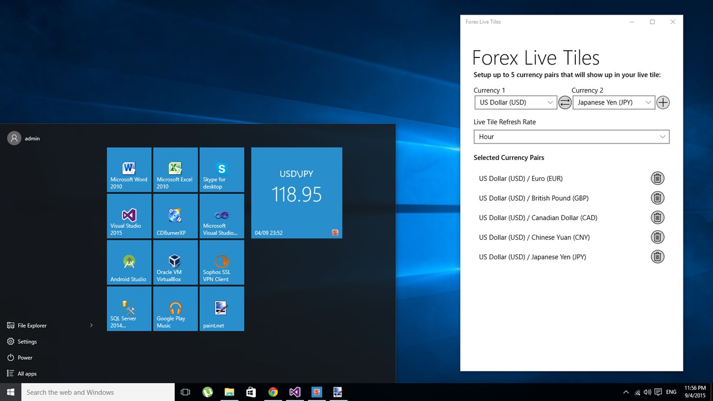The height and width of the screenshot is (401, 713).
Task: Click the USD\JPY live tile
Action: (x=296, y=193)
